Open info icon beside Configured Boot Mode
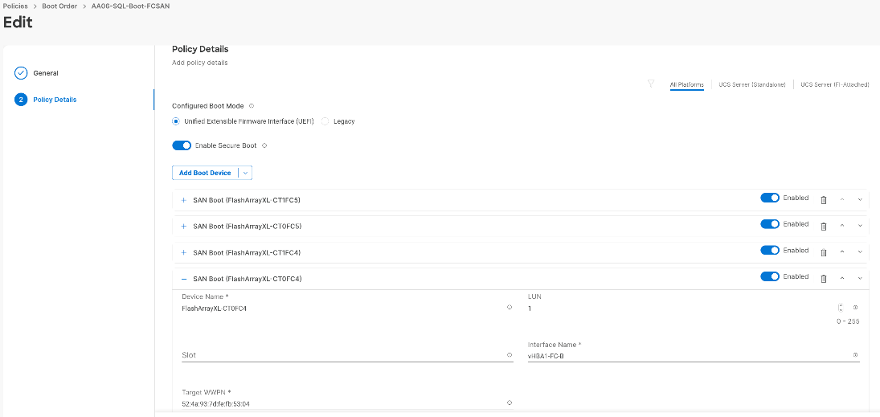 tap(252, 105)
